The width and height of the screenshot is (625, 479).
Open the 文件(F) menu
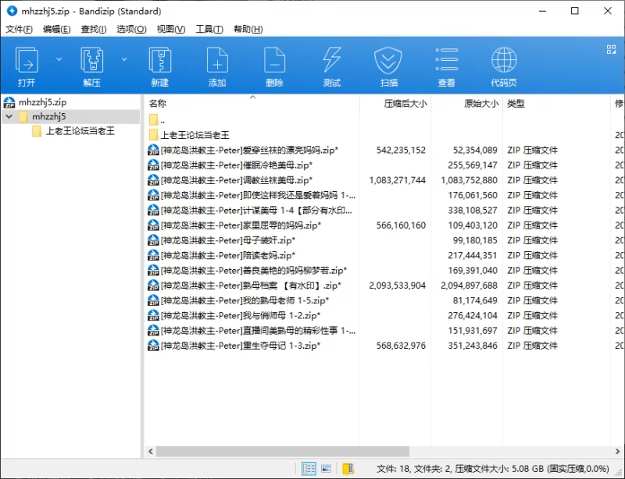tap(19, 29)
